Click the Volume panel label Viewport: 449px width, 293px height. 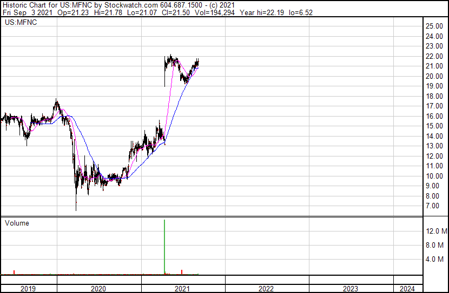(x=17, y=223)
